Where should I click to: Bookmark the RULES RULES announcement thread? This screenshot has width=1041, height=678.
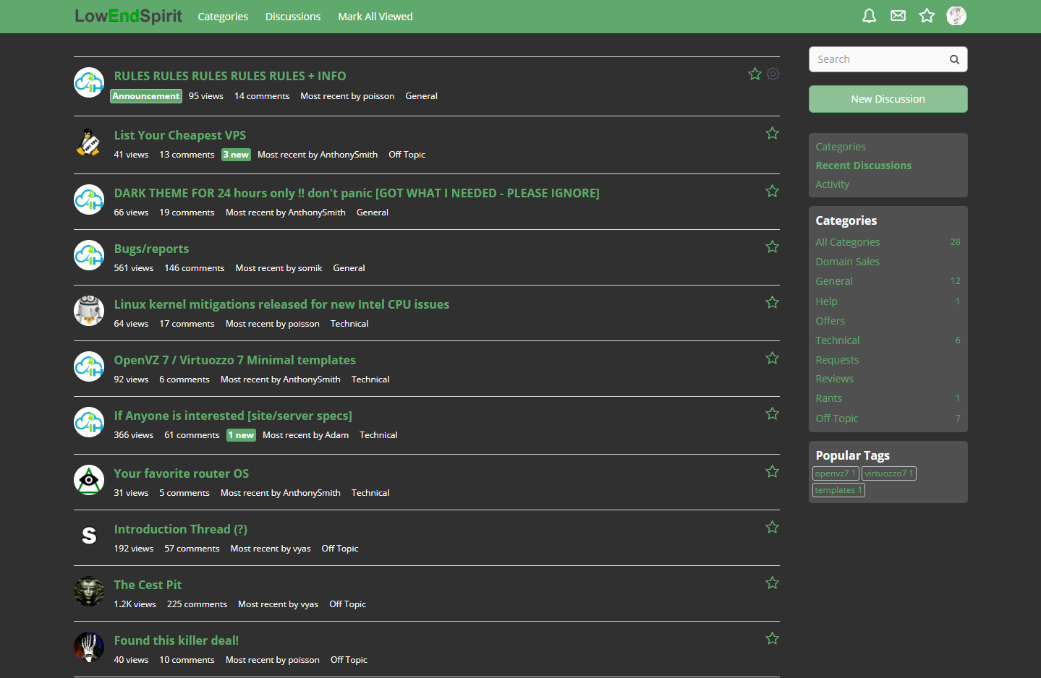click(755, 74)
